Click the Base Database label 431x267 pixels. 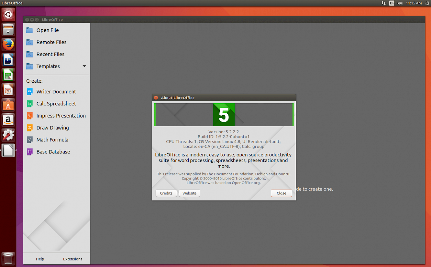[x=53, y=152]
